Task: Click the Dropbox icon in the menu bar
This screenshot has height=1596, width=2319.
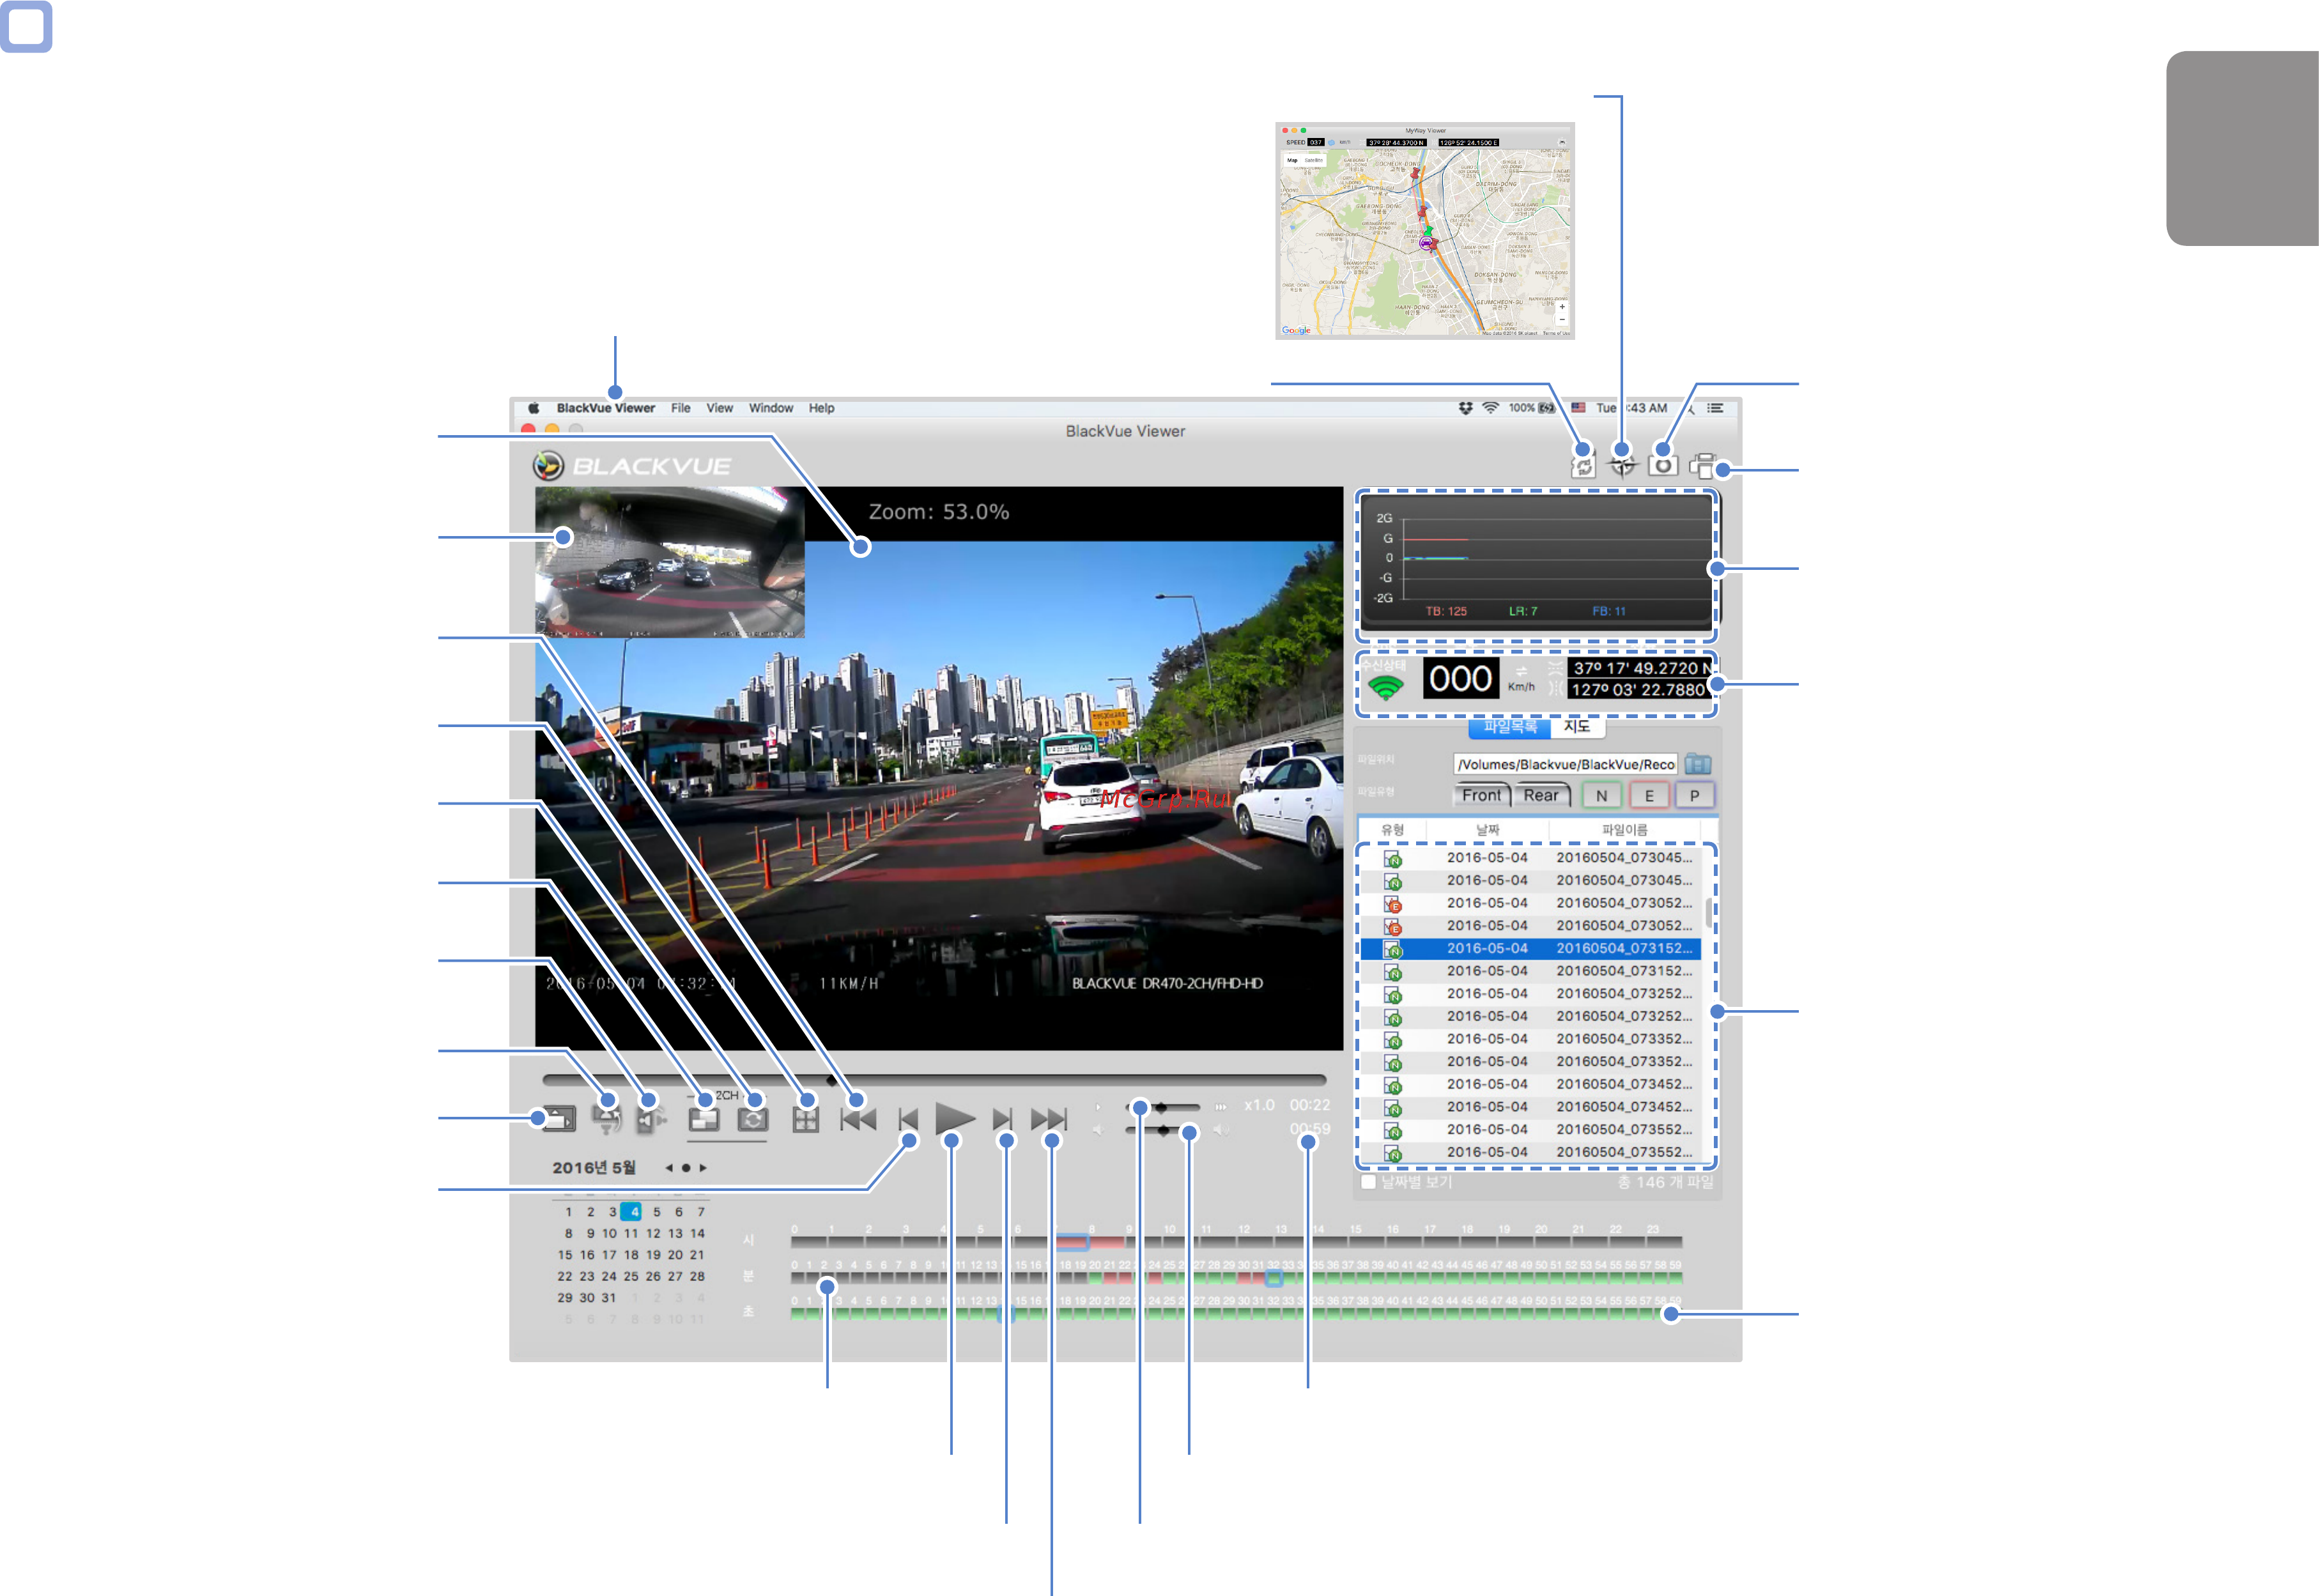Action: tap(1465, 408)
